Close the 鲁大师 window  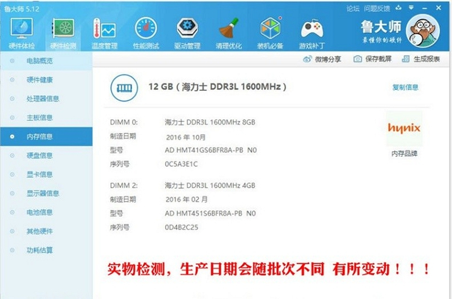(x=439, y=8)
